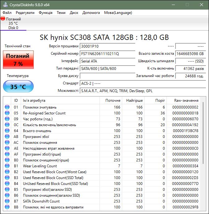
Task: Click status orb for attribute B6 row
Action: tap(7, 195)
